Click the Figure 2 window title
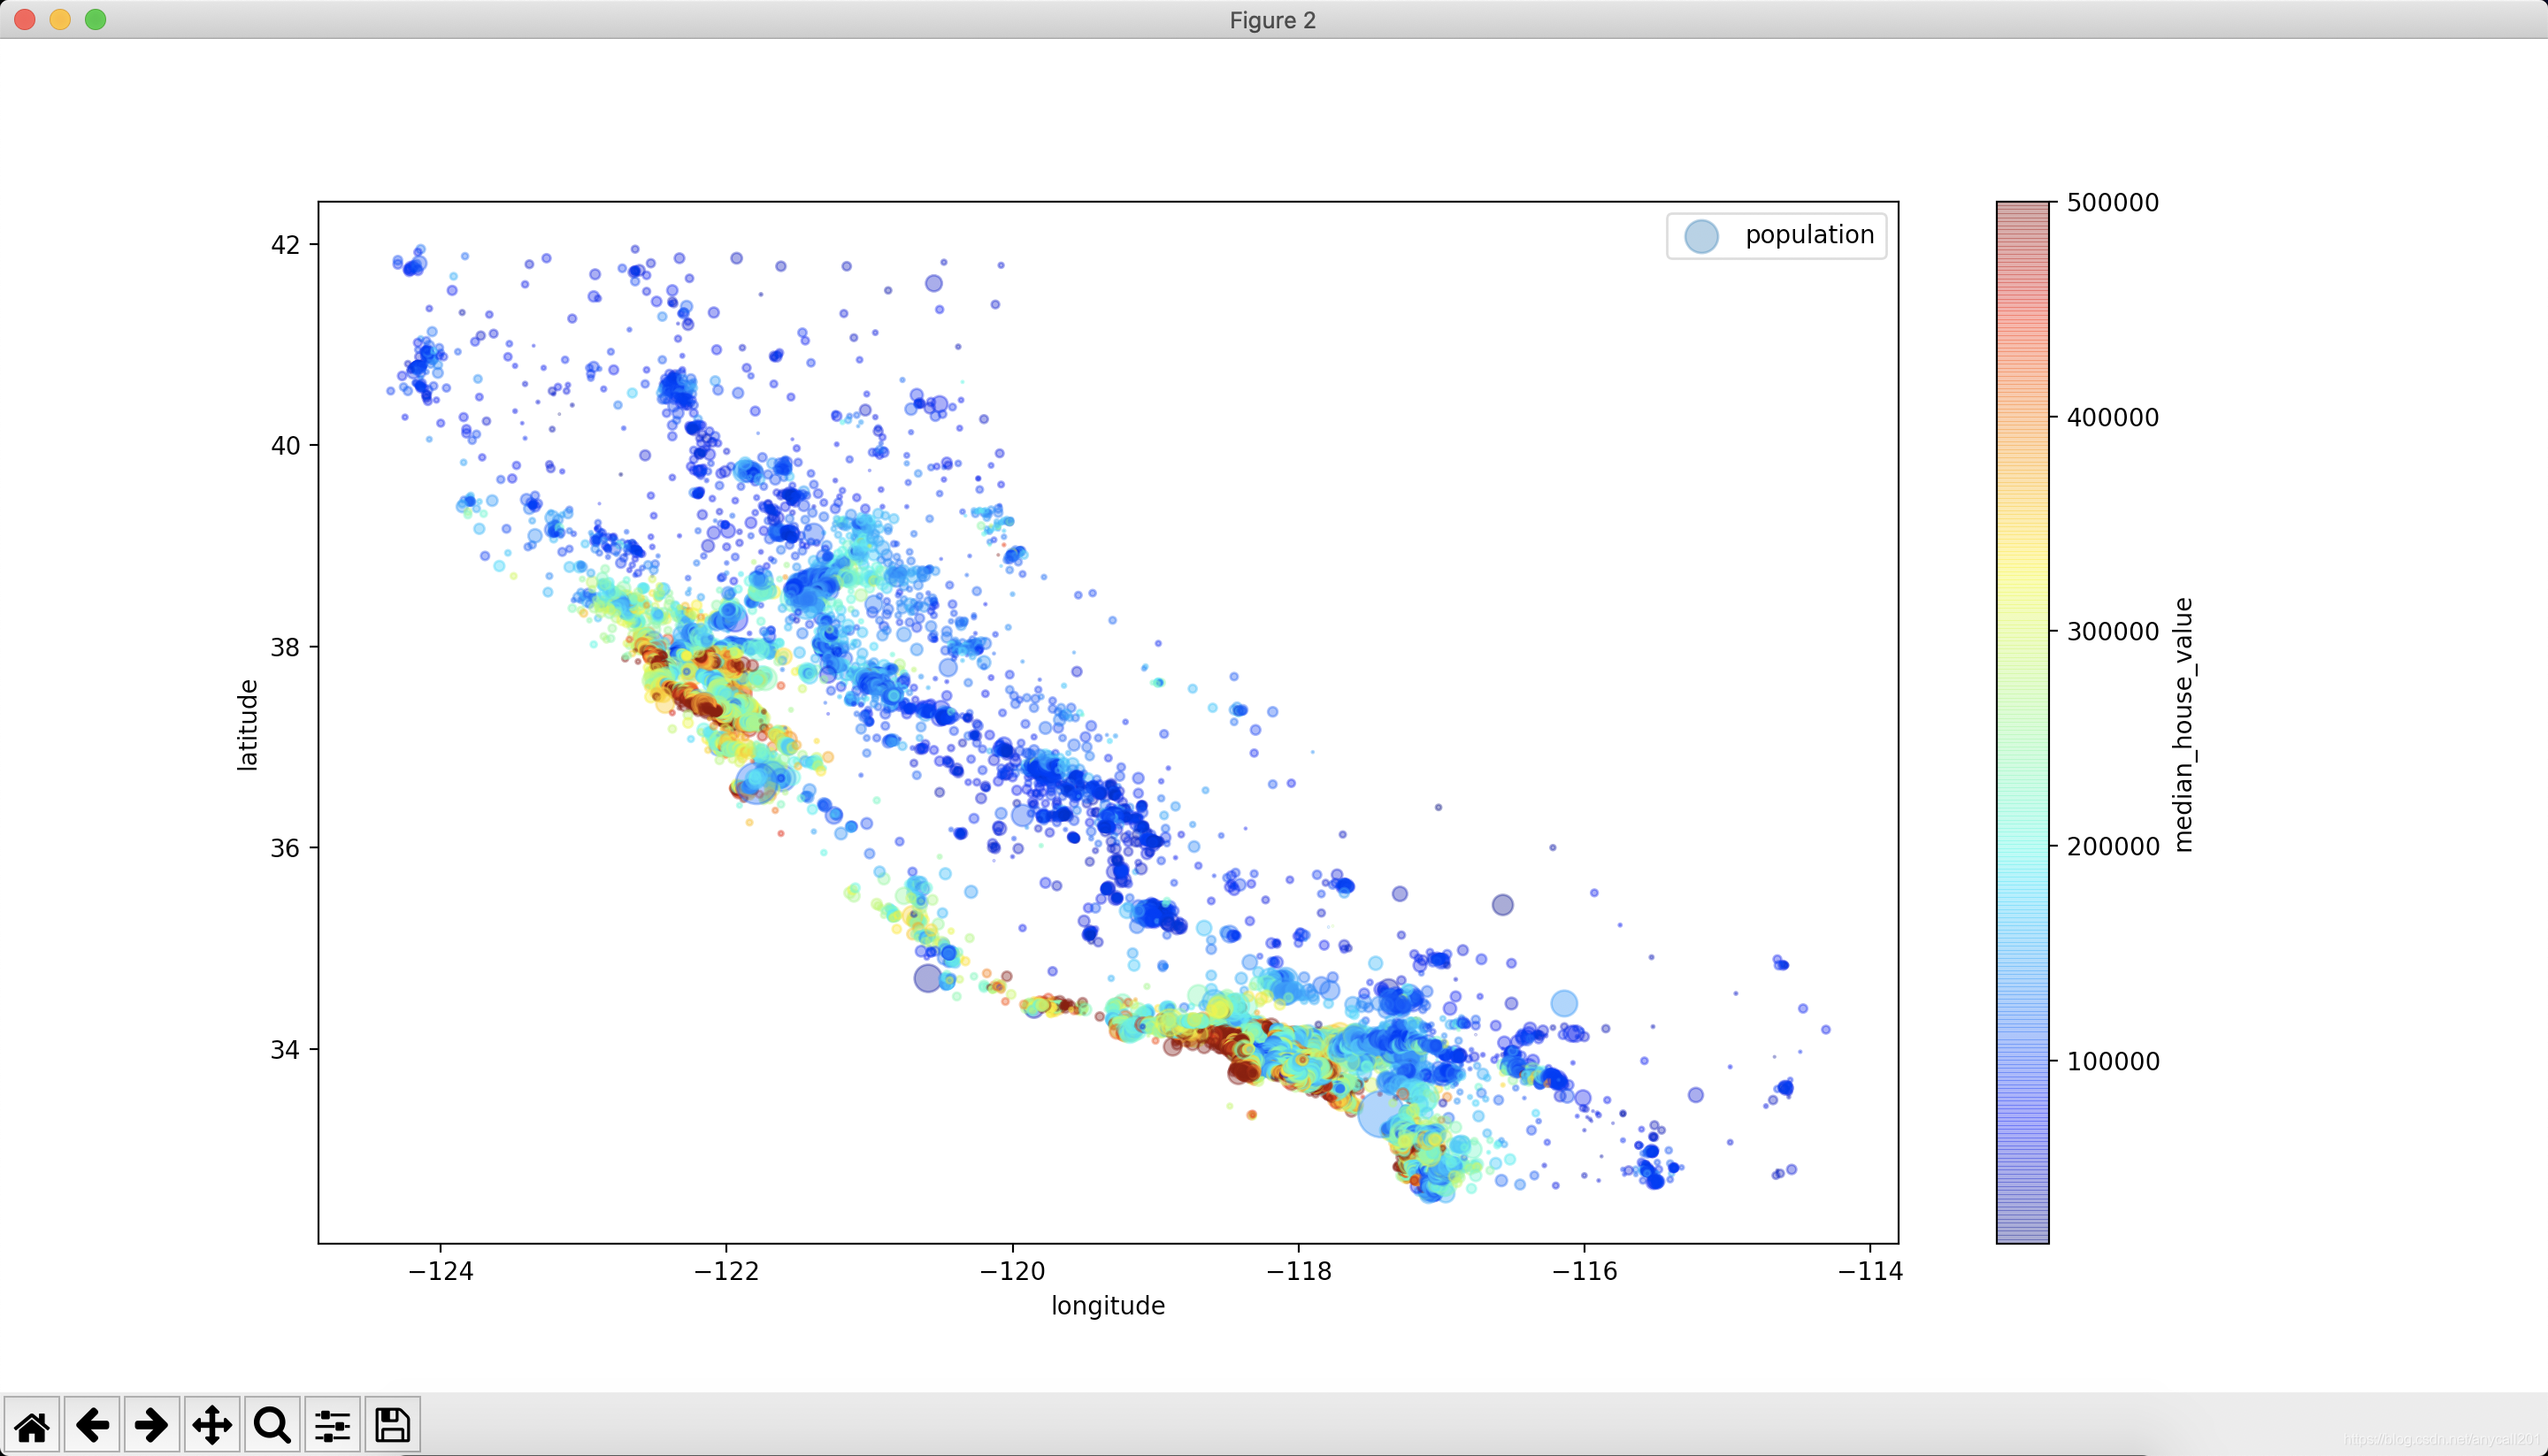This screenshot has width=2548, height=1456. pos(1272,20)
